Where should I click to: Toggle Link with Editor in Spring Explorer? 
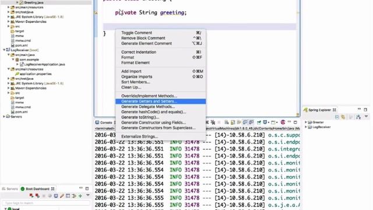click(343, 117)
